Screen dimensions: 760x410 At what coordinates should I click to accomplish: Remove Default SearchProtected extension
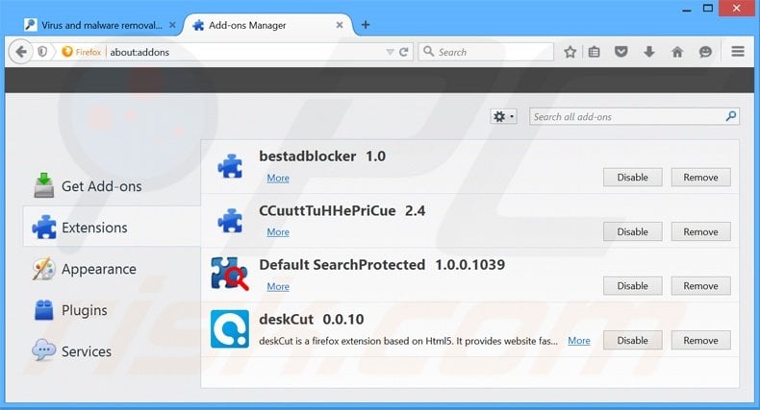click(x=701, y=286)
